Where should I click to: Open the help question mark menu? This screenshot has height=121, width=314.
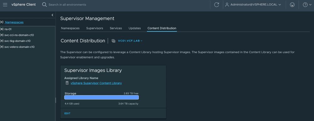307,5
